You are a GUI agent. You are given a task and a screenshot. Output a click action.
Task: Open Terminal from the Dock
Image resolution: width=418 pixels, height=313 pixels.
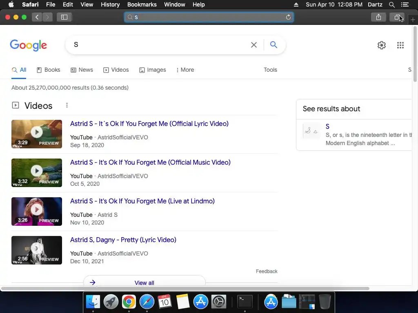[245, 302]
